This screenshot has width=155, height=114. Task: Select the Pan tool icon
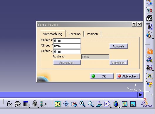click(66, 104)
